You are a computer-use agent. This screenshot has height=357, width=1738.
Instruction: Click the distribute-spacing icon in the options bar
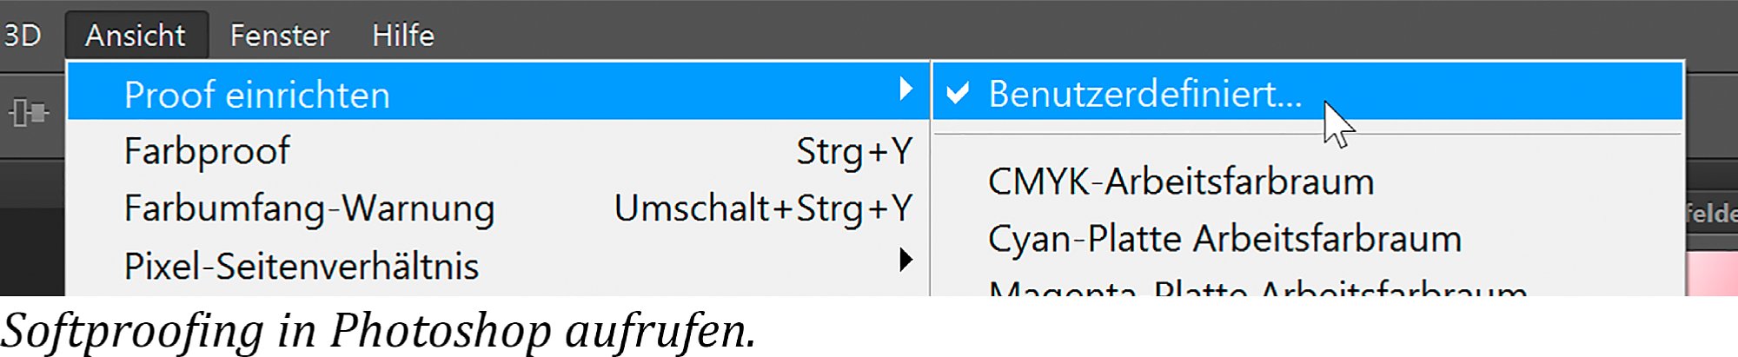point(28,113)
